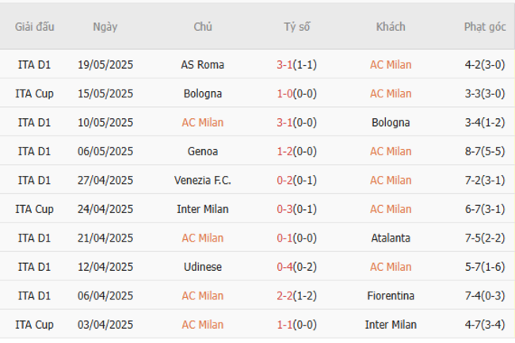Click the Udinese team name
515x343 pixels.
203,267
